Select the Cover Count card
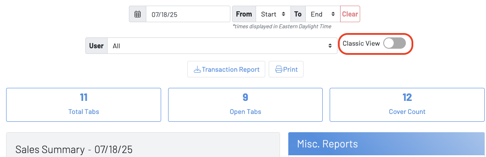 (407, 105)
